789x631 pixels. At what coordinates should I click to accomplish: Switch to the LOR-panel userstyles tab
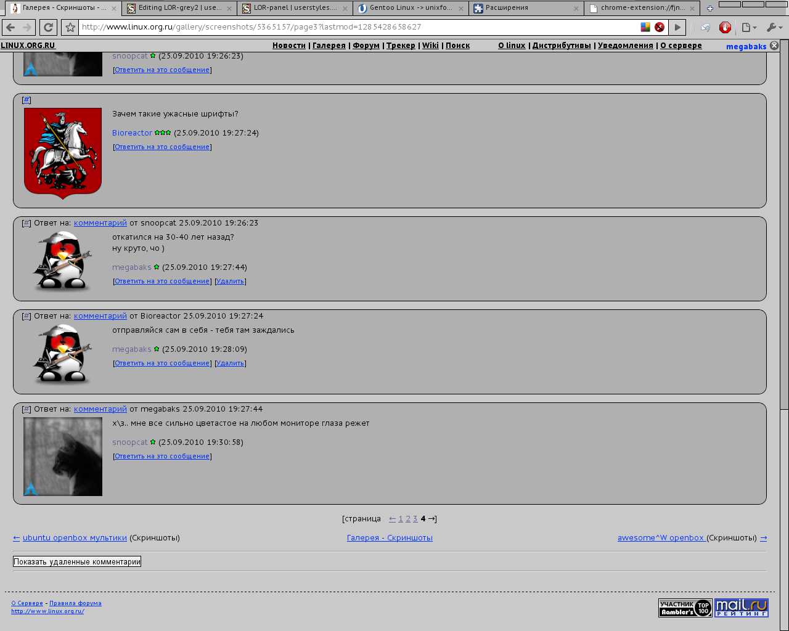[295, 8]
